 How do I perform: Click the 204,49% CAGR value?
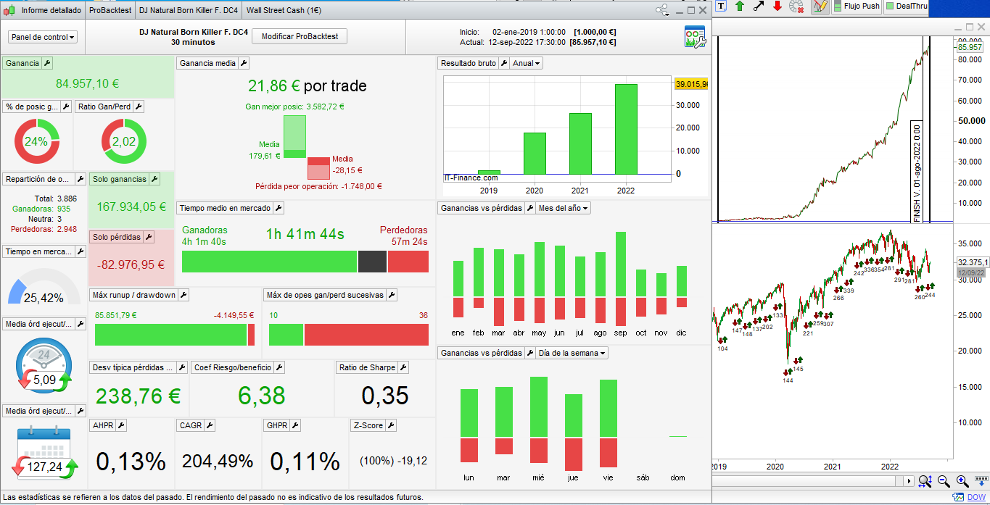(x=218, y=461)
